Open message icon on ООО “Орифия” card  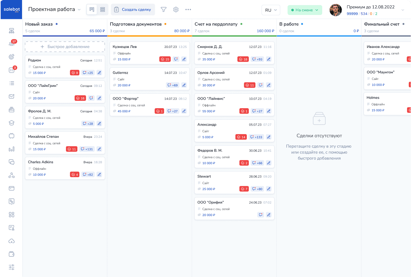(x=261, y=215)
